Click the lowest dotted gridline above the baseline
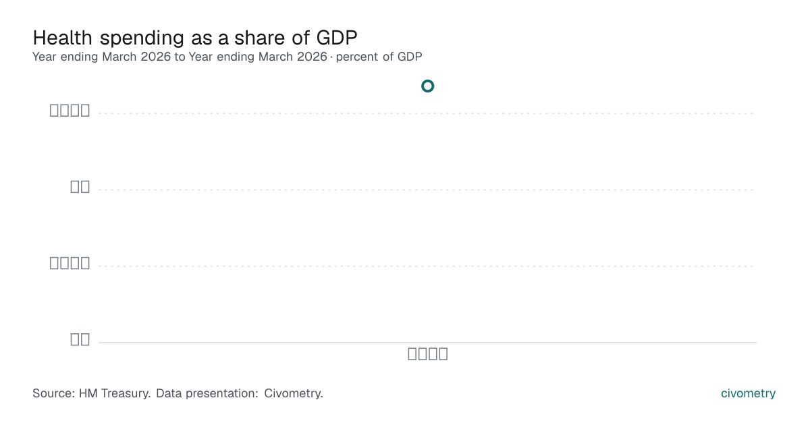The width and height of the screenshot is (810, 425). (427, 266)
